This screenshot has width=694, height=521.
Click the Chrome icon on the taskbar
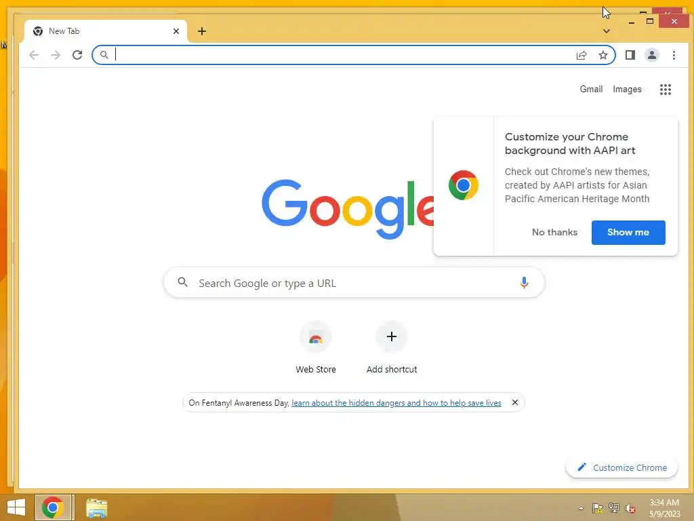pyautogui.click(x=53, y=507)
